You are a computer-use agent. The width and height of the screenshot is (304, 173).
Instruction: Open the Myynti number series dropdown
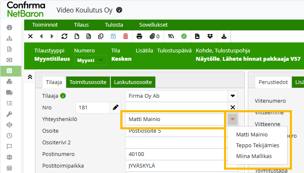pyautogui.click(x=90, y=60)
